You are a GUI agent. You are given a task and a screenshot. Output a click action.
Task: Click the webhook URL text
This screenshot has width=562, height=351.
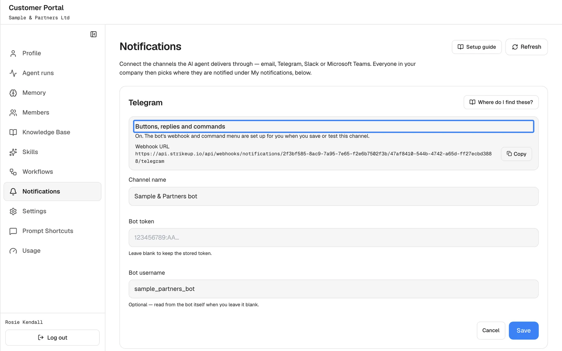[313, 158]
